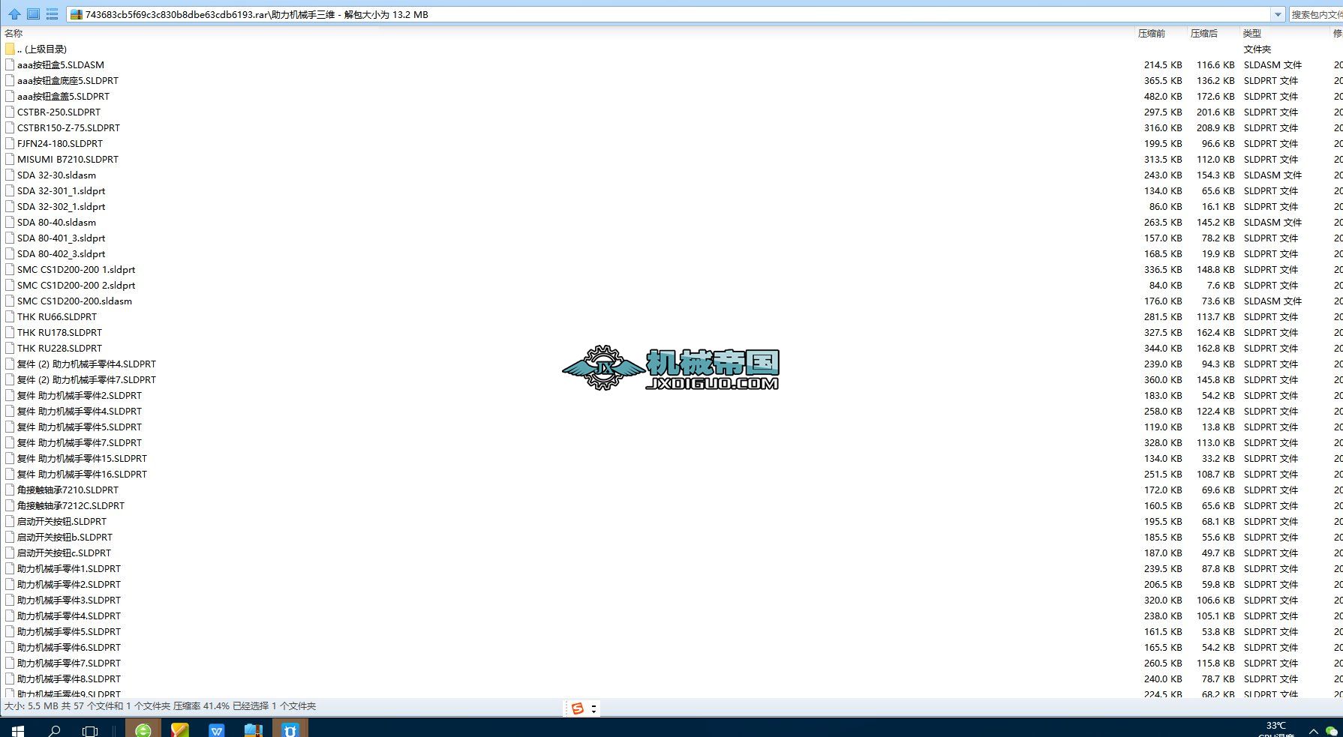Sort files by the 类型 column header
This screenshot has width=1343, height=737.
pos(1252,33)
